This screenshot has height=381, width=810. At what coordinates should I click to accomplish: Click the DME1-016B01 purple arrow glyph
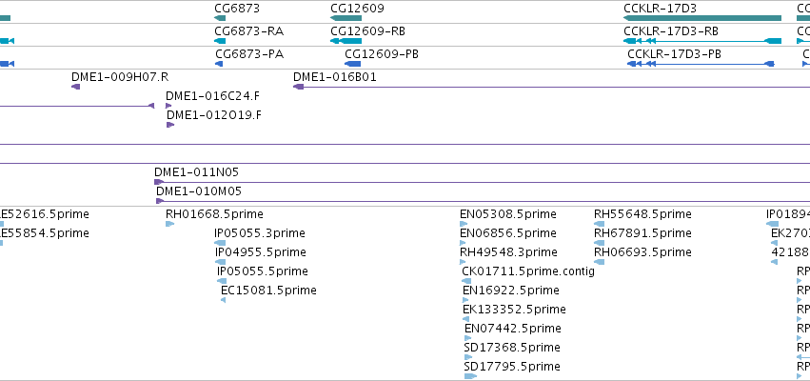pos(298,87)
